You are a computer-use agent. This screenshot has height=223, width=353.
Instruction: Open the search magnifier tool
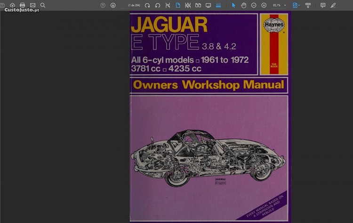pyautogui.click(x=43, y=5)
